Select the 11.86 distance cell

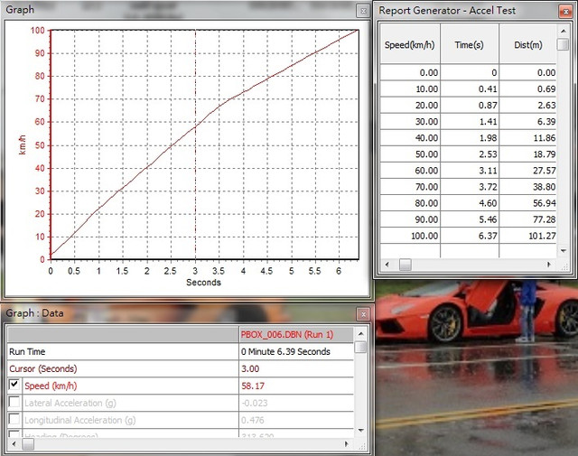527,138
